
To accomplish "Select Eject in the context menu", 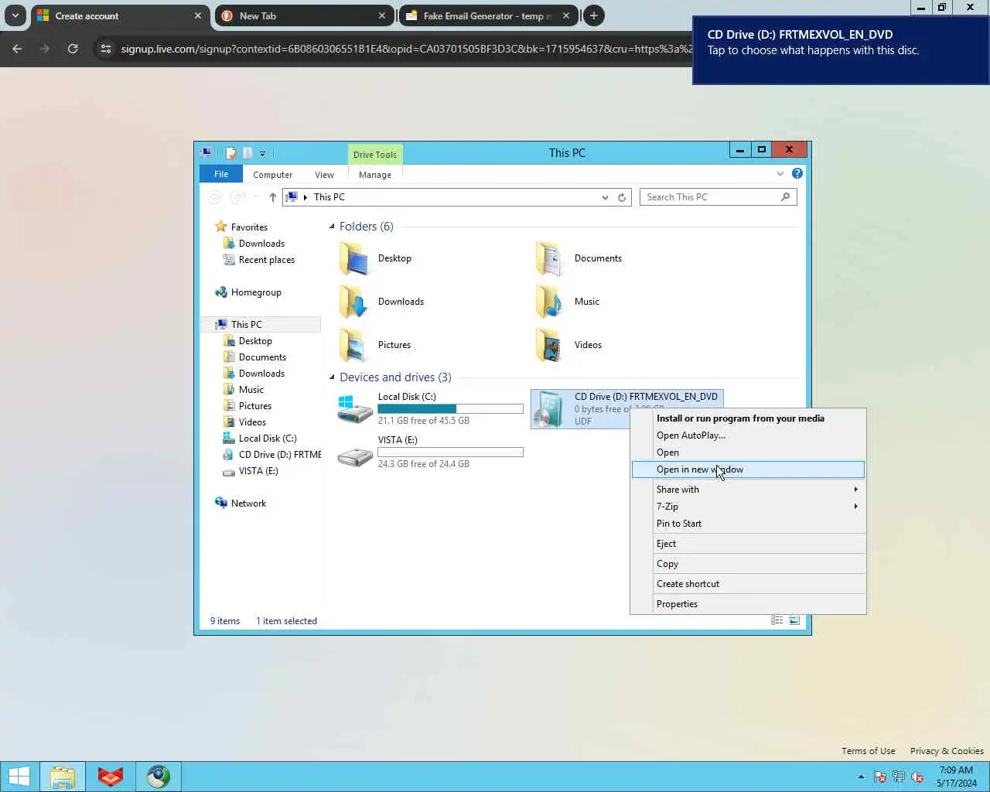I will click(748, 544).
